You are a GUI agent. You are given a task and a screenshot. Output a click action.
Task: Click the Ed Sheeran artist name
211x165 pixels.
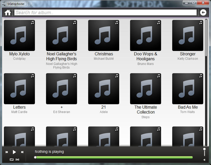62,112
